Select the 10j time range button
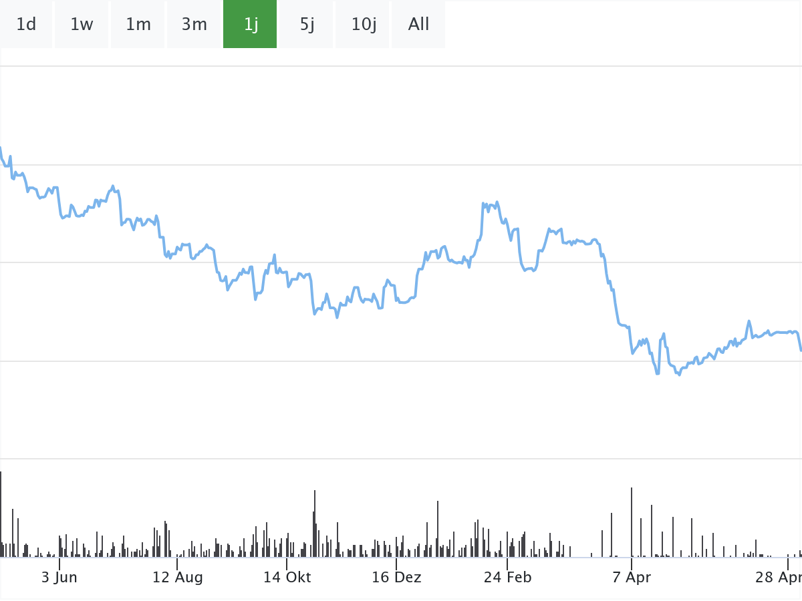This screenshot has width=802, height=601. pyautogui.click(x=362, y=25)
